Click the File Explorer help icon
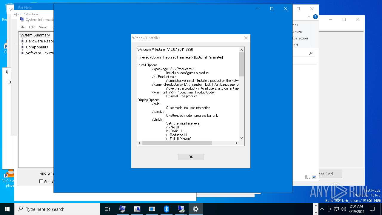Image resolution: width=382 pixels, height=215 pixels. [x=315, y=17]
